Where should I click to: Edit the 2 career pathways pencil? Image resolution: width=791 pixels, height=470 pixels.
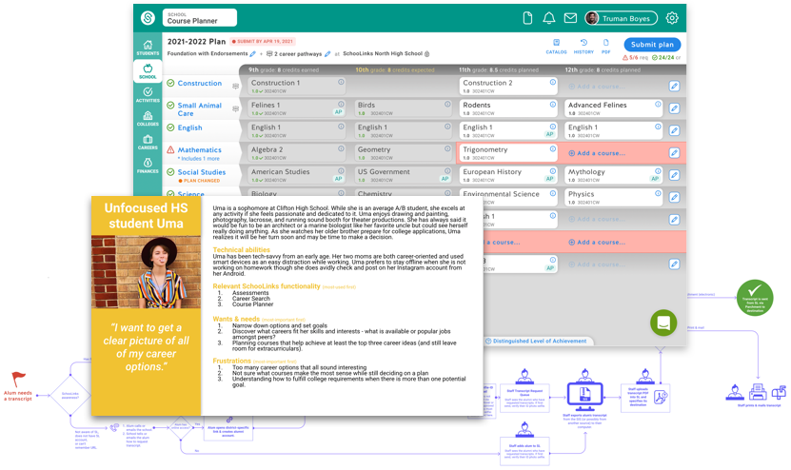pos(327,53)
